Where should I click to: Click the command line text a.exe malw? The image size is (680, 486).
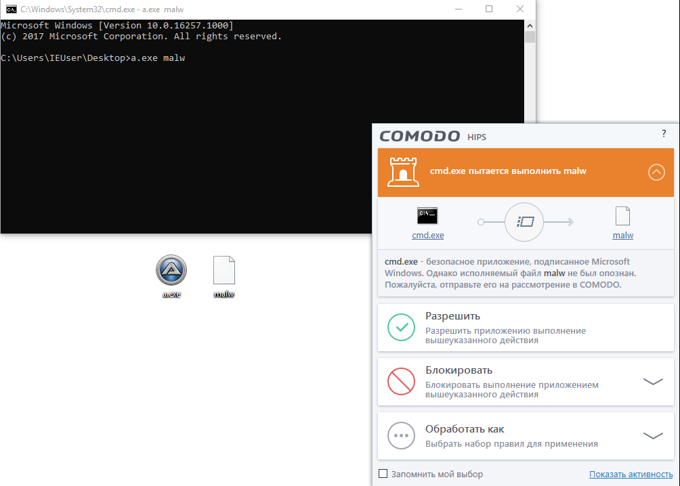click(158, 58)
